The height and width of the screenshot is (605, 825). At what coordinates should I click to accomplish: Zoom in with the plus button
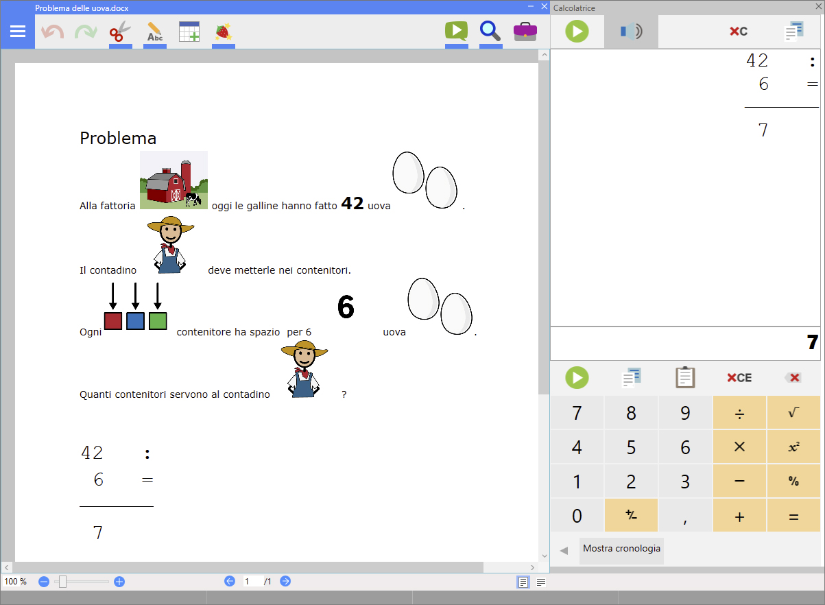(119, 582)
